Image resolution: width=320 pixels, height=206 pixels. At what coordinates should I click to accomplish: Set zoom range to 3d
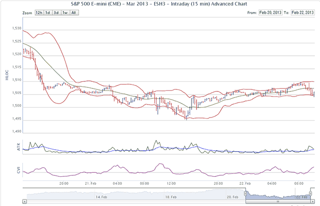coord(56,13)
